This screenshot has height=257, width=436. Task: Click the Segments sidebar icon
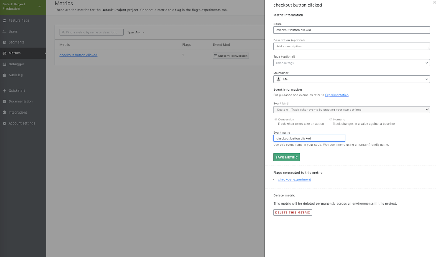pos(4,42)
